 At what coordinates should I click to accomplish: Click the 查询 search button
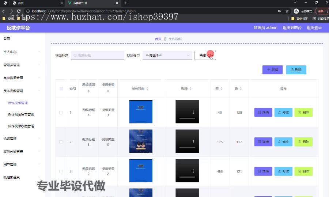(x=205, y=56)
